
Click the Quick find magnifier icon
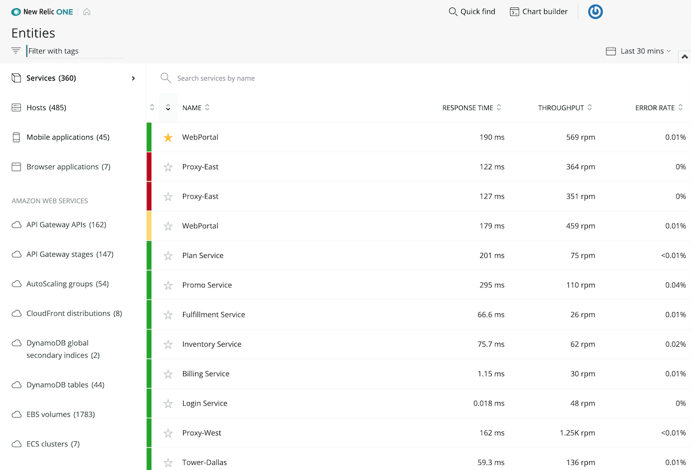pos(453,12)
